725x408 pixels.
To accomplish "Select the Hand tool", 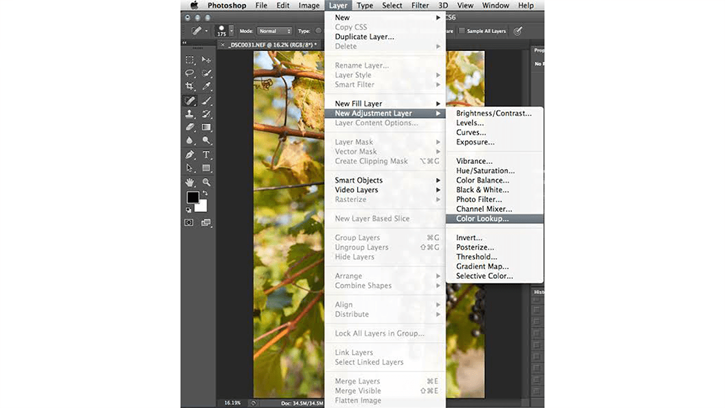I will tap(190, 182).
